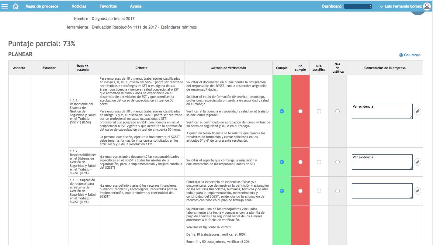Click the Columnas link

412,55
